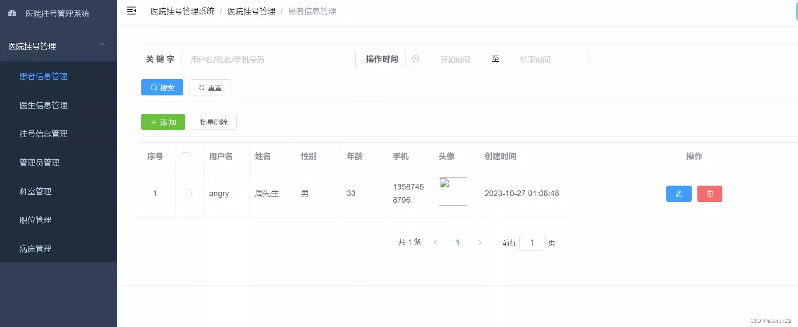Image resolution: width=798 pixels, height=327 pixels.
Task: Click the 姓名 column header
Action: point(262,156)
